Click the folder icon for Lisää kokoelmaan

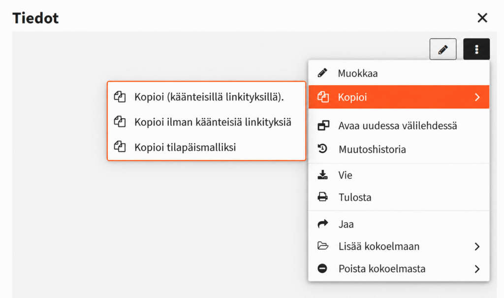(323, 246)
